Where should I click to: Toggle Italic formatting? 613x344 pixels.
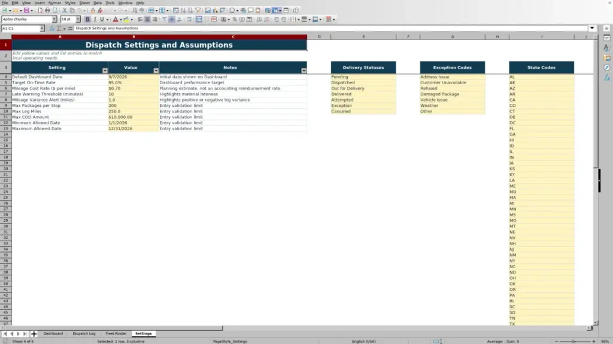(x=95, y=19)
